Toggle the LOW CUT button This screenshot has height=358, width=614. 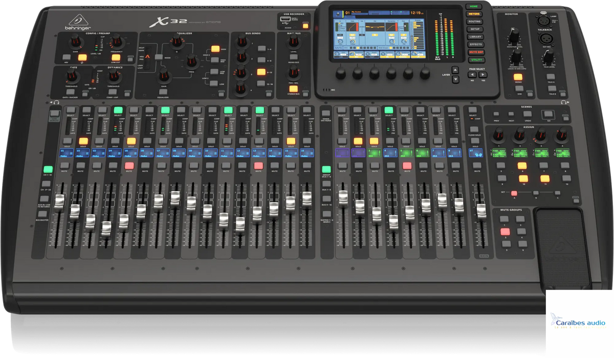click(116, 57)
